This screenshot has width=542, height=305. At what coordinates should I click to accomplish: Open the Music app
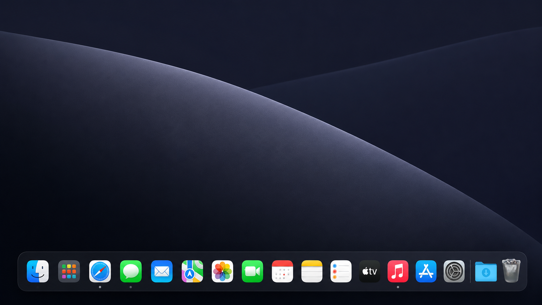tap(398, 271)
